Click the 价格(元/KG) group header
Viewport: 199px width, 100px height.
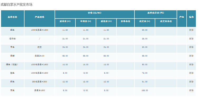[95, 14]
